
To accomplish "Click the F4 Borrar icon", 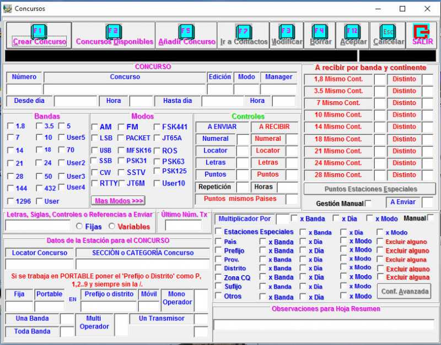I will (320, 30).
